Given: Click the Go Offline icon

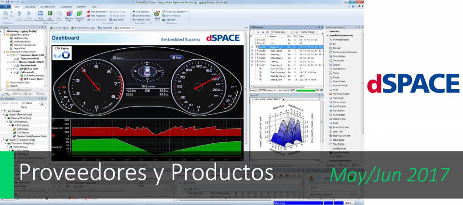Looking at the screenshot, I should pos(50,14).
